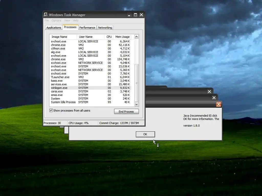
Task: Open the View menu in Task Manager
Action: click(x=67, y=20)
